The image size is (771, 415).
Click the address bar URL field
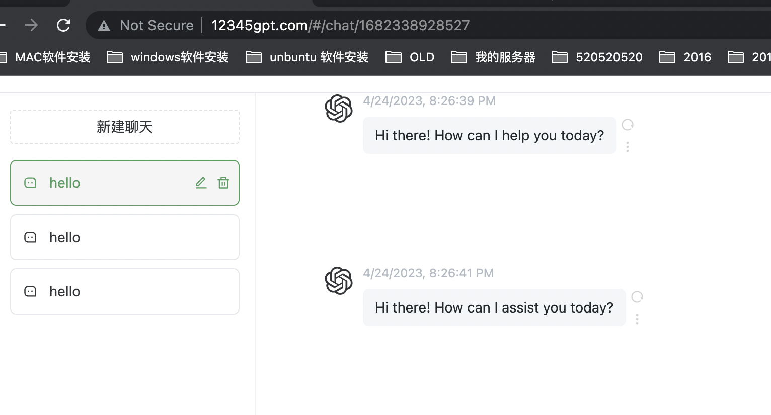pos(340,25)
